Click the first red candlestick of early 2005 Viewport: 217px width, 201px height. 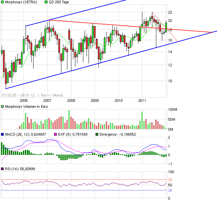[4, 61]
